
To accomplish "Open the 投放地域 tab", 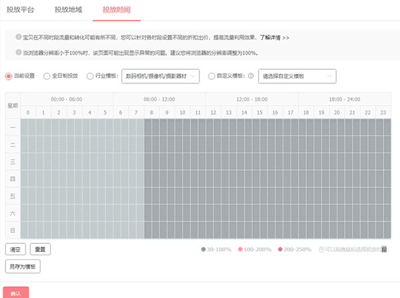I will (68, 11).
